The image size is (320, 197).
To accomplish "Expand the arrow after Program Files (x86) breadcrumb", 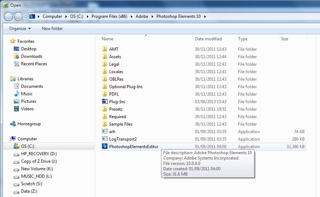I will pyautogui.click(x=132, y=16).
